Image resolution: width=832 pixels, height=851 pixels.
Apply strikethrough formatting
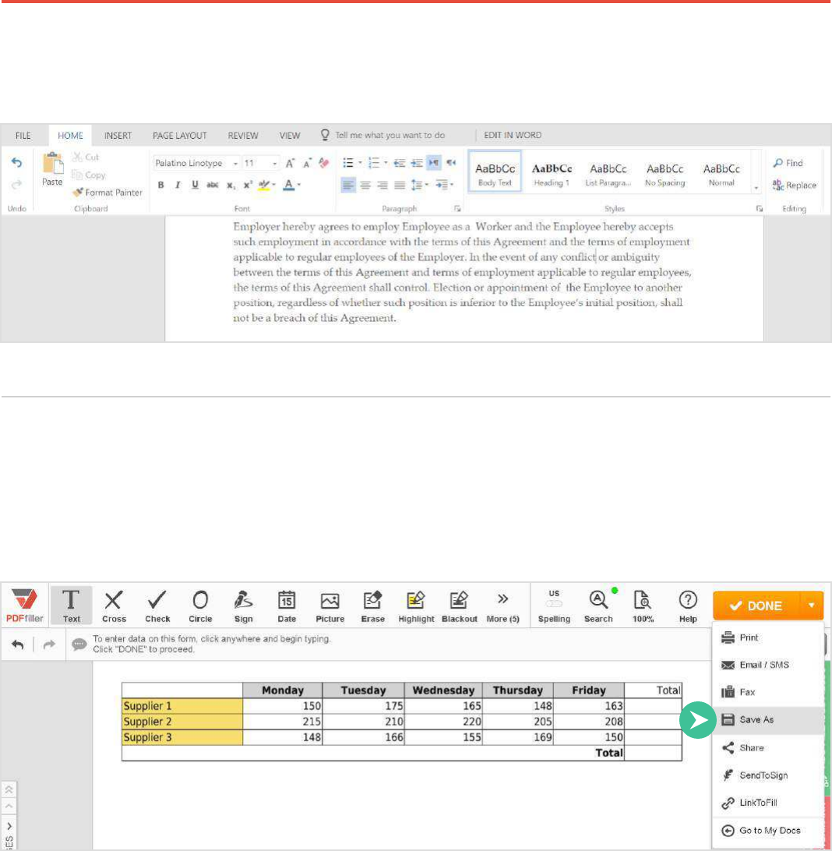click(x=212, y=185)
